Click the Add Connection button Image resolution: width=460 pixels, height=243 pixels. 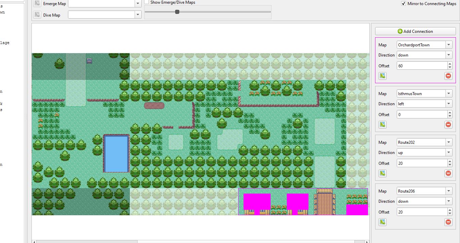[415, 31]
